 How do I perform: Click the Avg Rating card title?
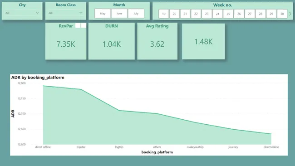[157, 26]
